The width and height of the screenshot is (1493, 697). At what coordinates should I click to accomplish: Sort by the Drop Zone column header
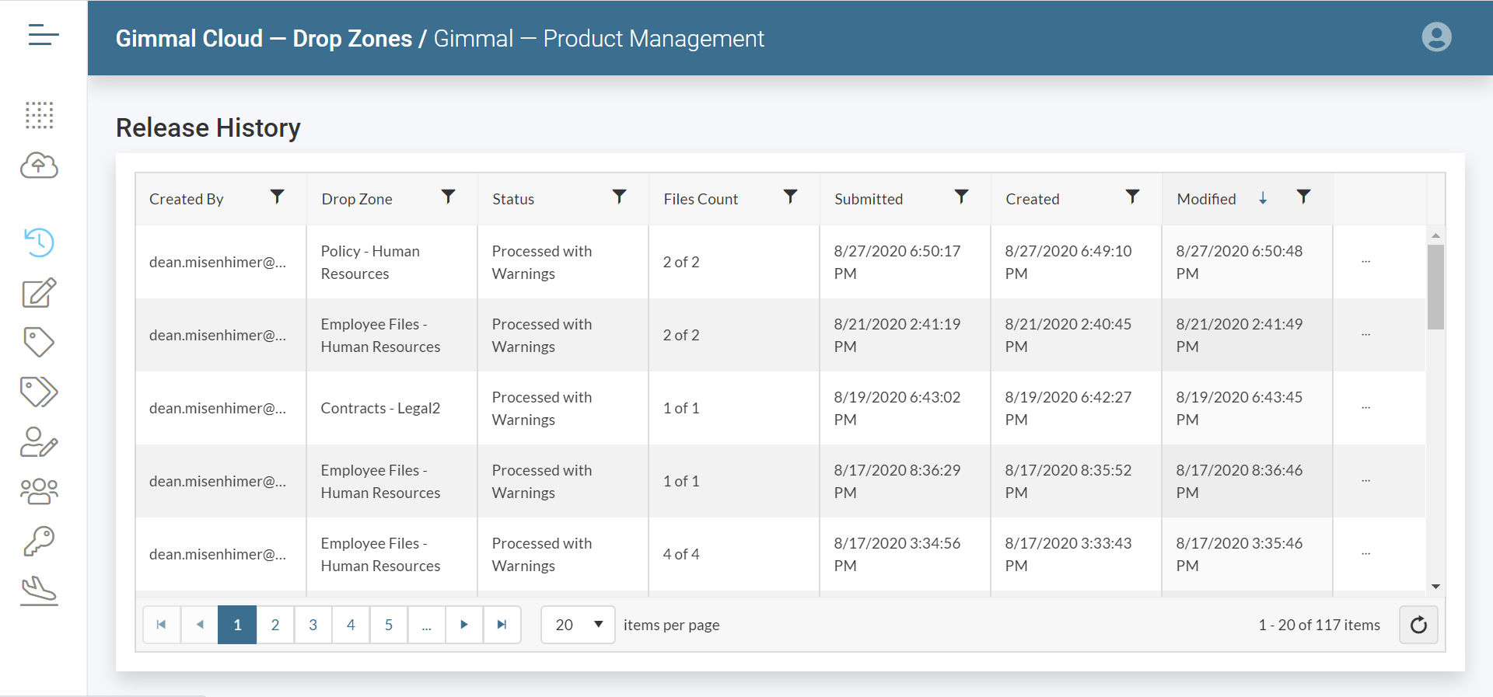point(357,199)
